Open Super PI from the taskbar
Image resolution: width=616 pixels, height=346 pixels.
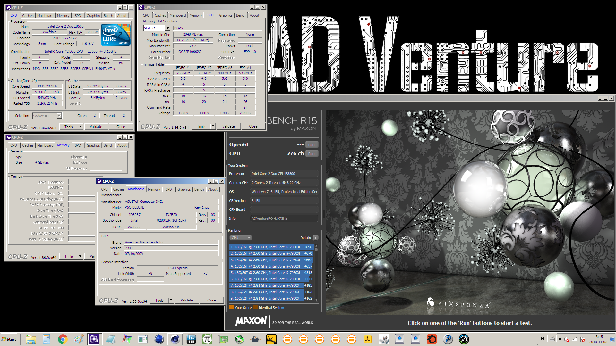pos(207,339)
